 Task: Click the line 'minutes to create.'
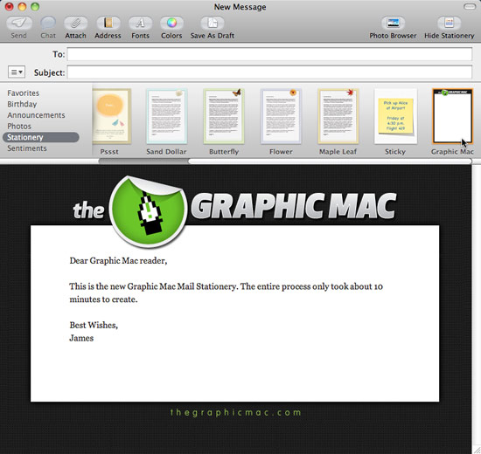pyautogui.click(x=103, y=299)
